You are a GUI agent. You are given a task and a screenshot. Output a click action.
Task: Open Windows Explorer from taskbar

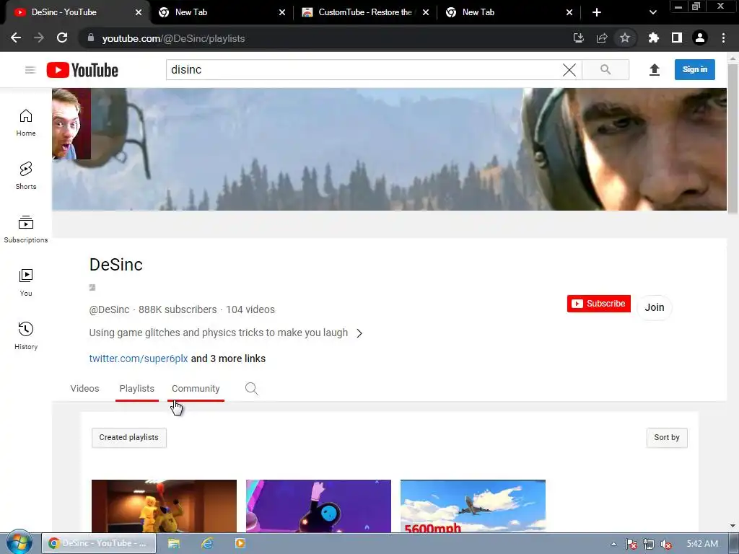pyautogui.click(x=174, y=544)
